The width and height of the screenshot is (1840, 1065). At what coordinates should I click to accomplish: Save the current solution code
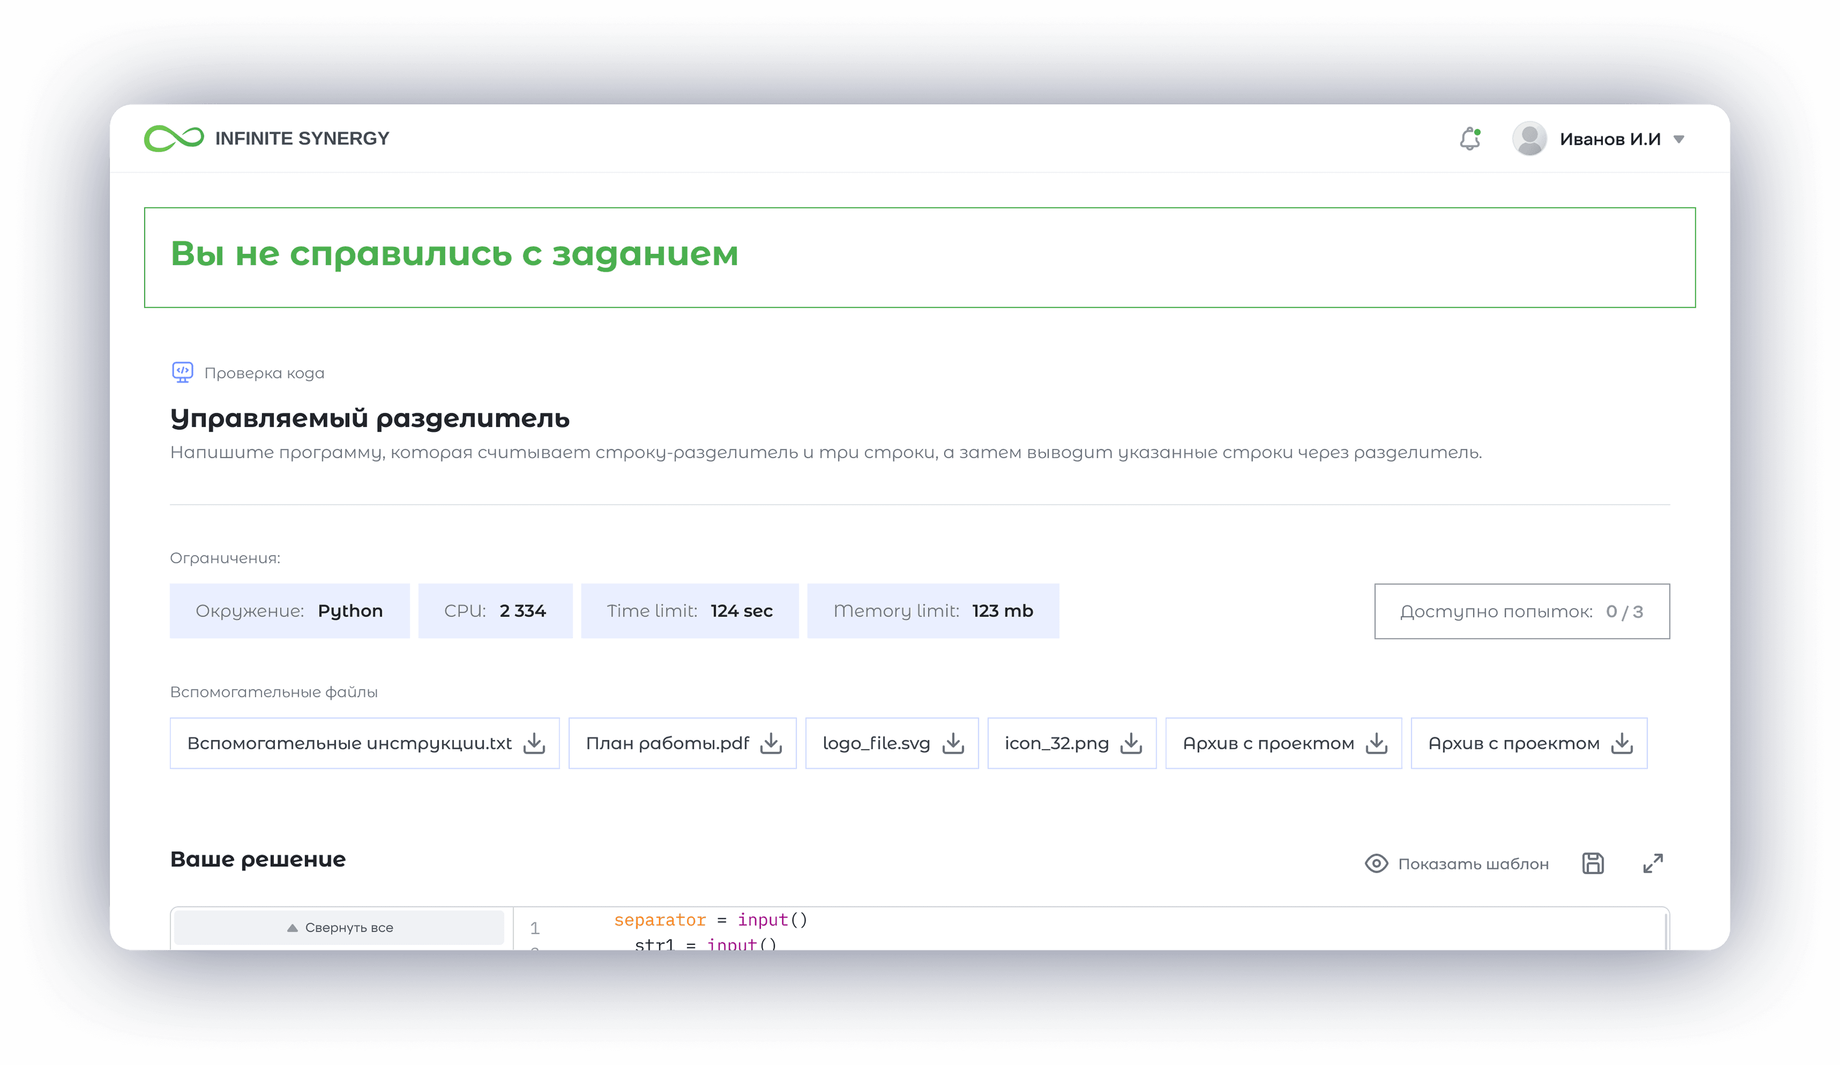[x=1592, y=863]
